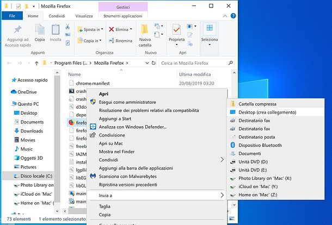Open the recent locations dropdown arrow

pos(29,63)
